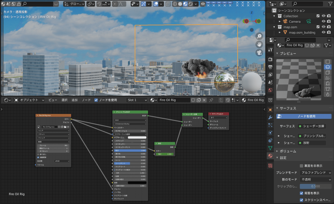Select the cube preview shape
This screenshot has height=204, width=334.
(x=328, y=72)
